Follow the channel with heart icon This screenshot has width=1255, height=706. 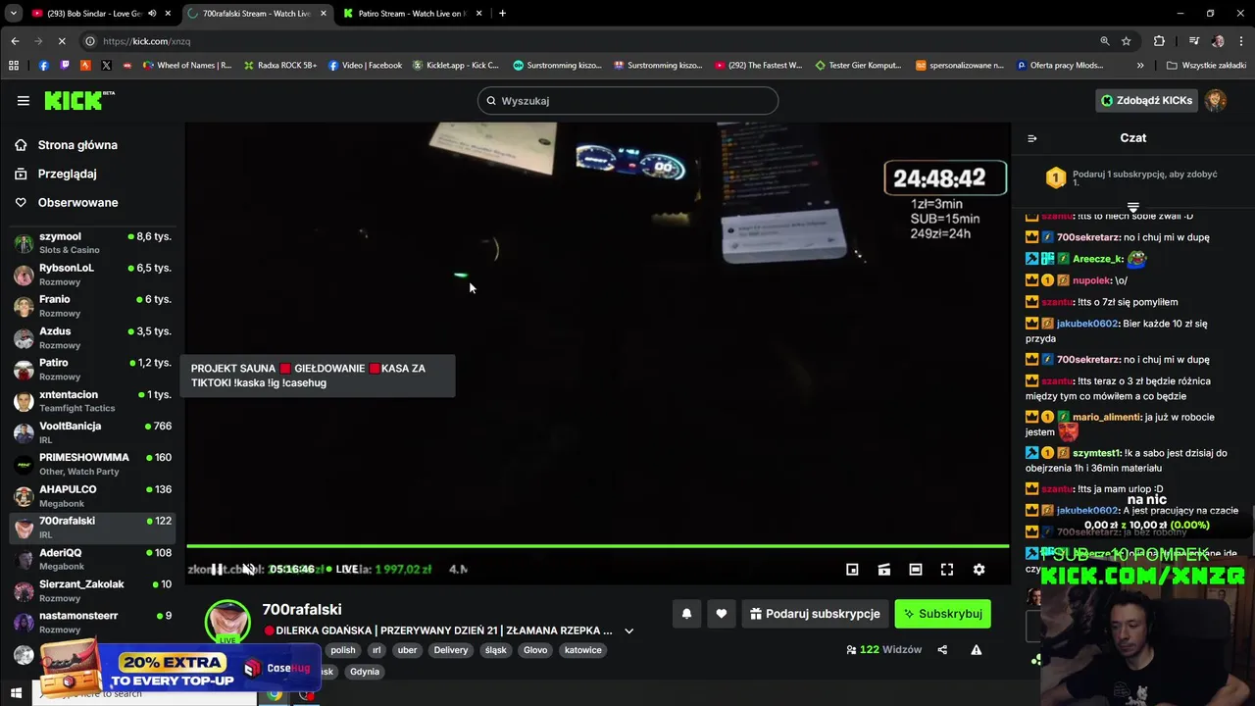coord(721,614)
